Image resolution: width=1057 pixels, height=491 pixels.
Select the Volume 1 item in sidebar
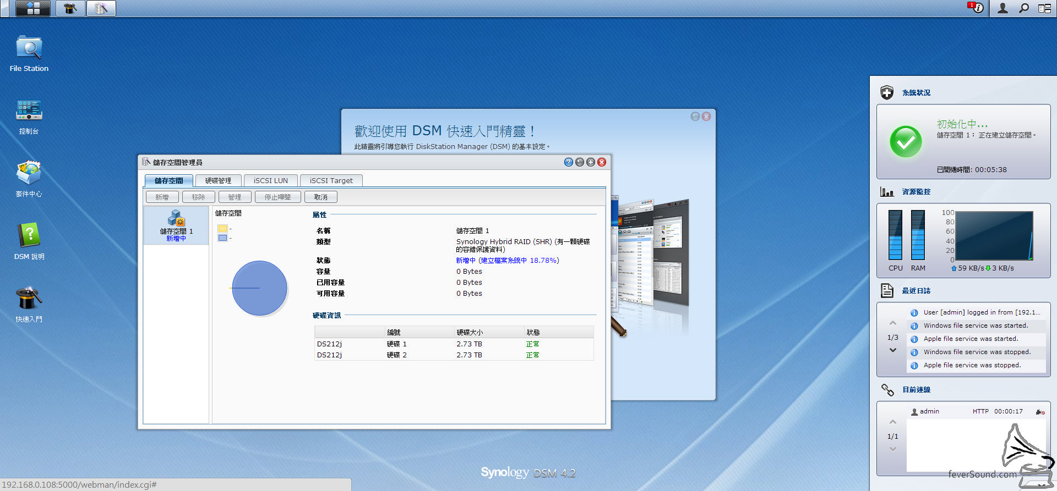coord(176,225)
